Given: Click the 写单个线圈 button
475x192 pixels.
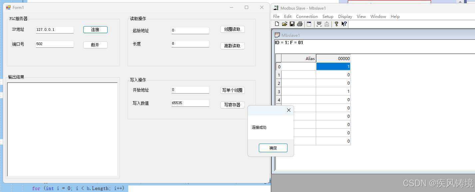Looking at the screenshot, I should click(x=233, y=90).
